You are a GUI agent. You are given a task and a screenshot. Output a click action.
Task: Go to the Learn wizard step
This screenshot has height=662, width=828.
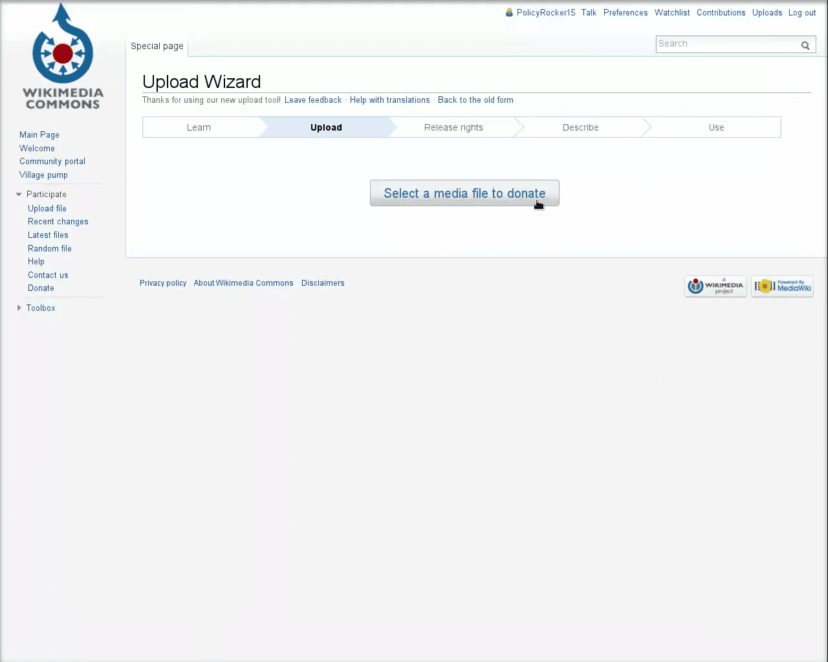[x=199, y=127]
